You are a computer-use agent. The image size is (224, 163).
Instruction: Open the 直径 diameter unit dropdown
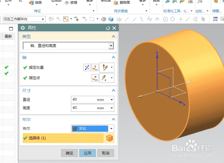click(x=112, y=100)
